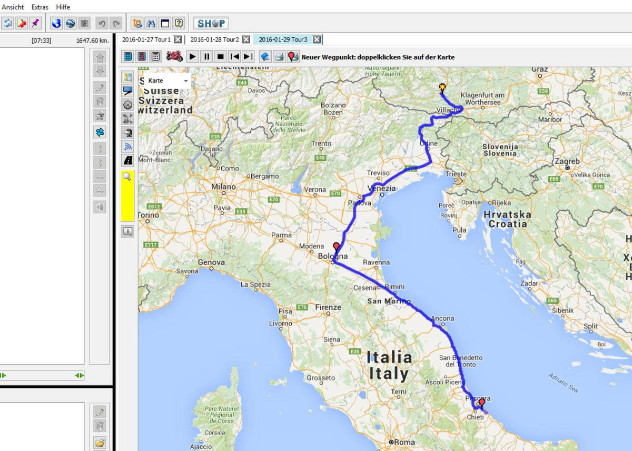This screenshot has width=632, height=451.
Task: Open the Karte map type dropdown
Action: coord(168,81)
